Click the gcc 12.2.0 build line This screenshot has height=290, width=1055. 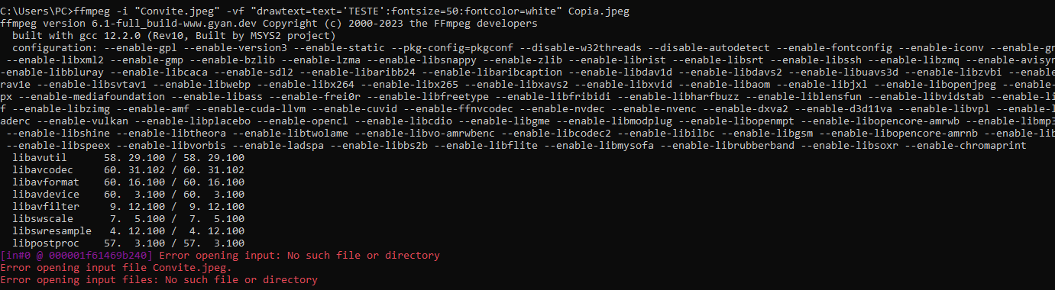click(x=174, y=35)
